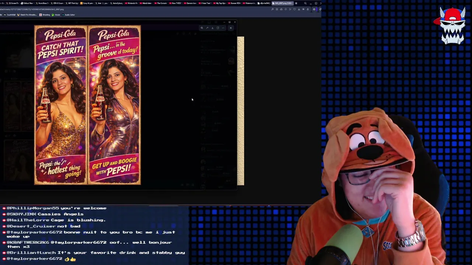This screenshot has height=265, width=472.
Task: Click the heart icon in browser toolbar
Action: coord(295,9)
